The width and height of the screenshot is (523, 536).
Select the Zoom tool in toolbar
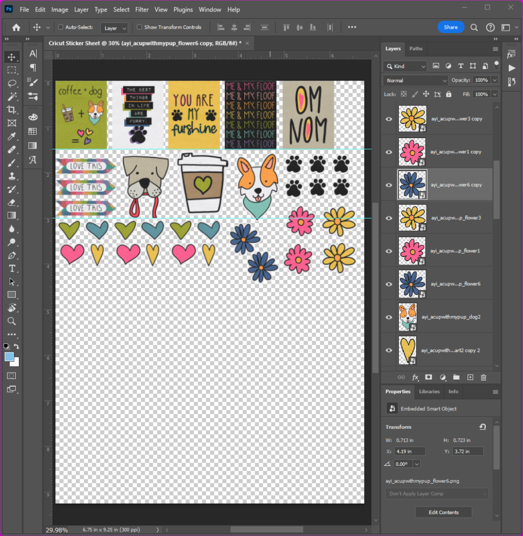tap(12, 321)
